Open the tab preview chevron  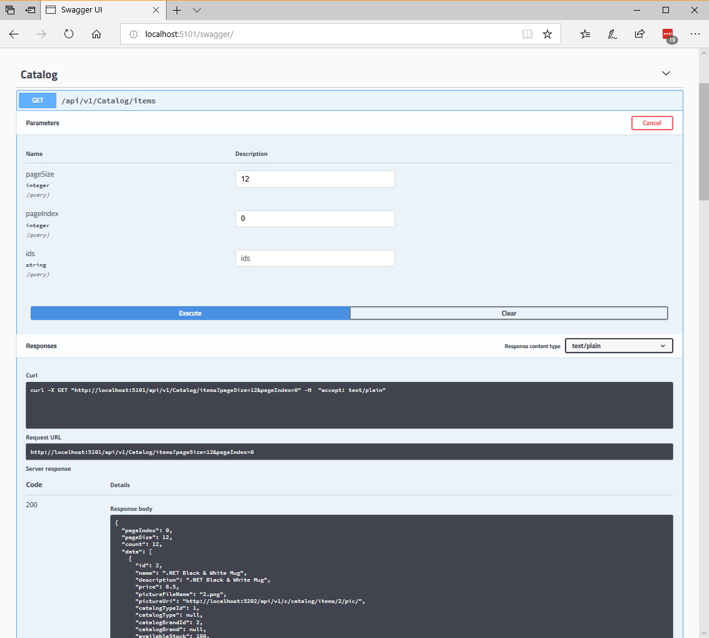point(197,10)
